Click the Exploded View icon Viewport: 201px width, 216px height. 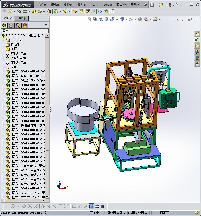87,12
